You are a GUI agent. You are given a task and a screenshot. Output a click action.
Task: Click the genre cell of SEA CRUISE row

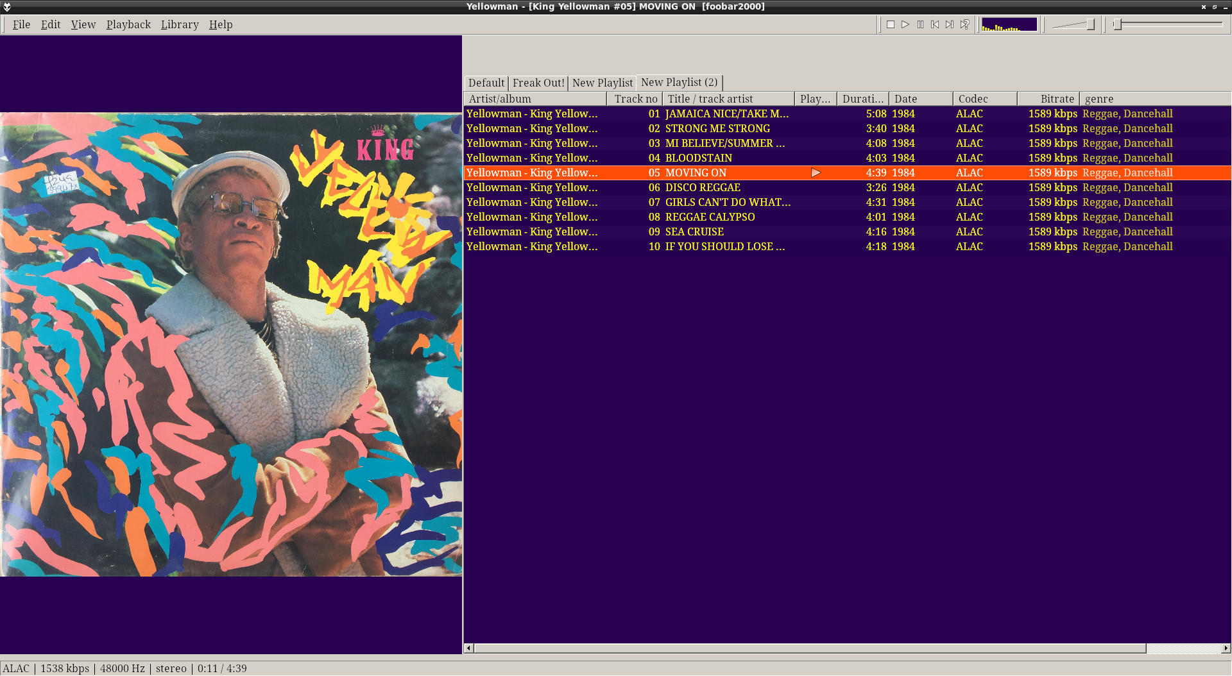(x=1127, y=232)
